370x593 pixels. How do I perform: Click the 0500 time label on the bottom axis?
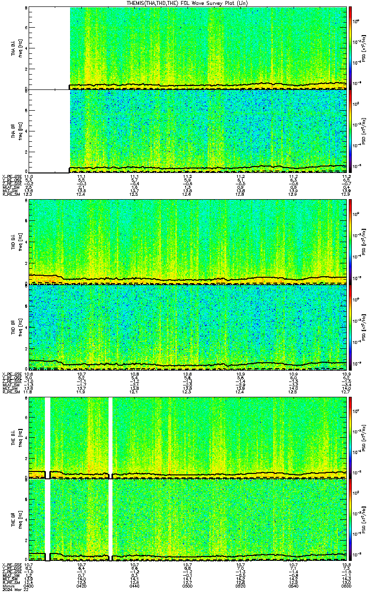[187, 586]
